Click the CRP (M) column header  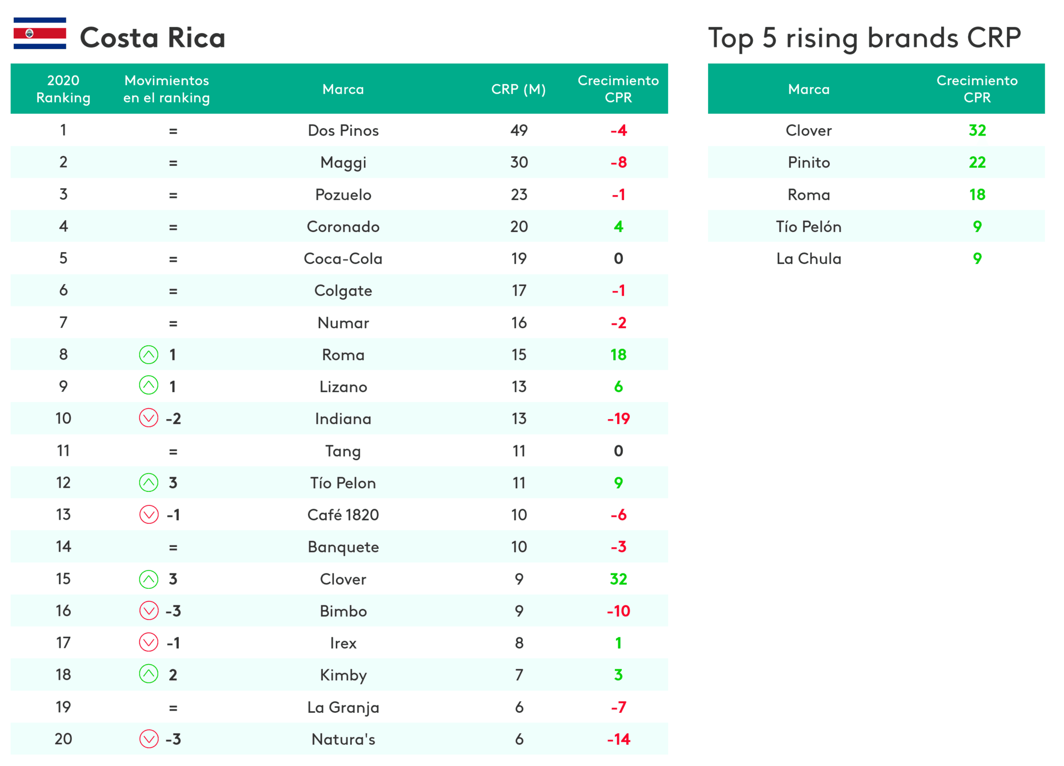click(x=519, y=89)
